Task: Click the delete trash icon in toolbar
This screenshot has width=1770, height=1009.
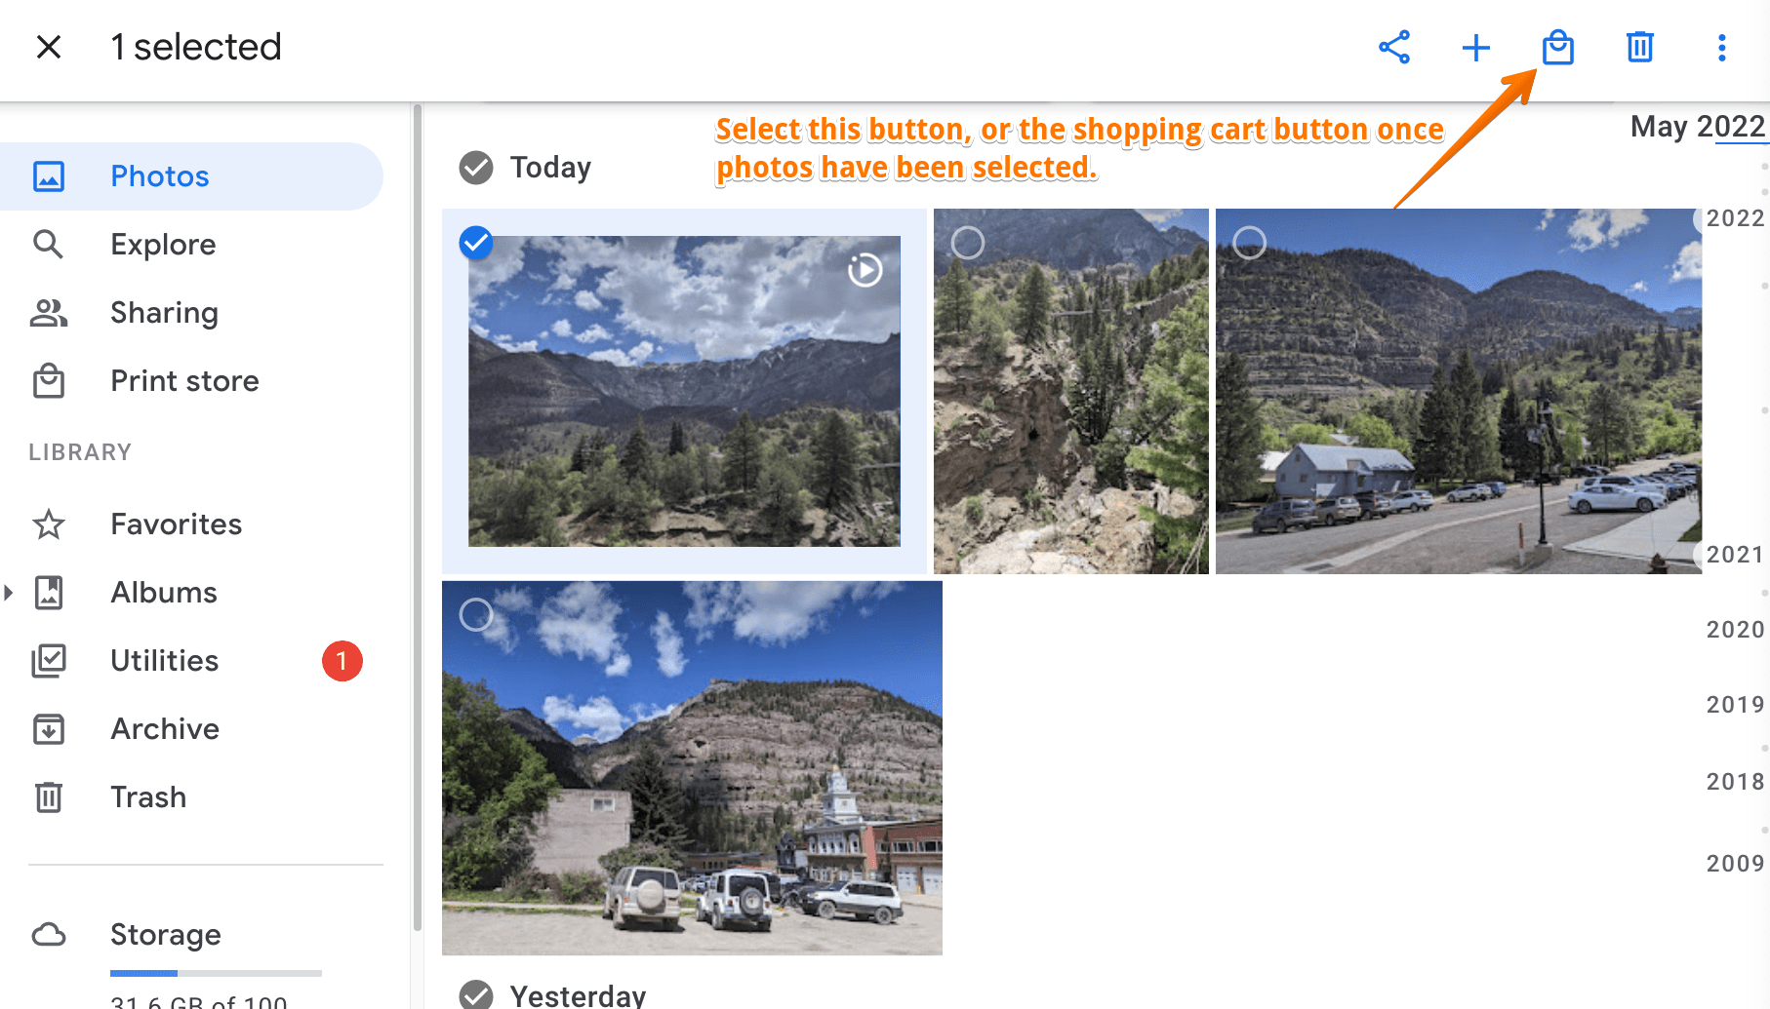Action: (1640, 47)
